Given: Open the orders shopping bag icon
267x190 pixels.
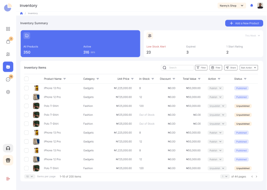Looking at the screenshot, I should [x=8, y=41].
